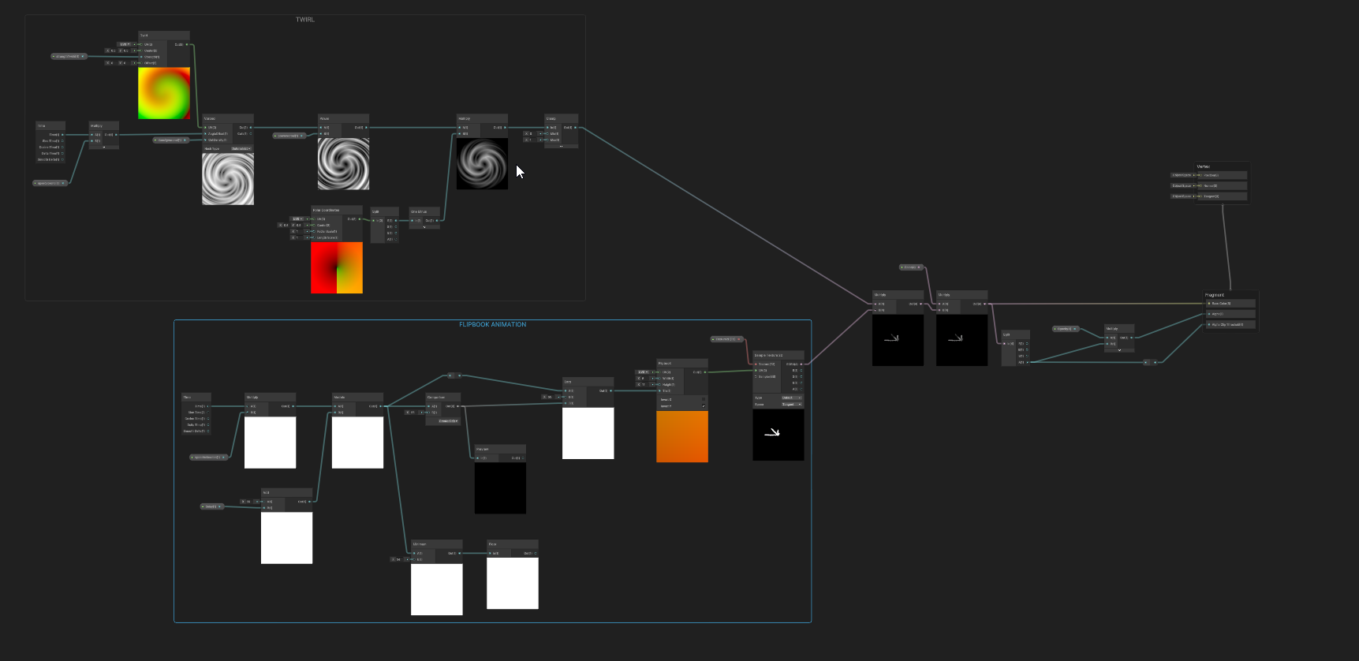
Task: Open the Vertex Normal space dropdown
Action: pyautogui.click(x=1182, y=185)
